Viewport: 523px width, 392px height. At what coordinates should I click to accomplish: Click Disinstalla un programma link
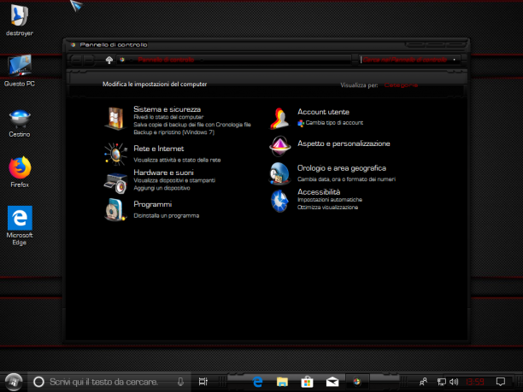pos(166,216)
